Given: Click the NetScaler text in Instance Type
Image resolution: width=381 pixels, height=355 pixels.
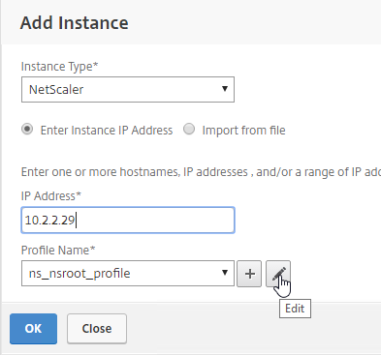Looking at the screenshot, I should coord(56,89).
